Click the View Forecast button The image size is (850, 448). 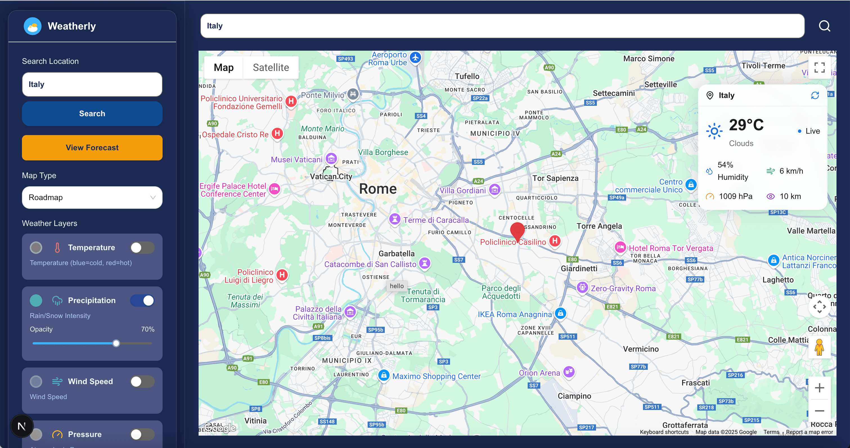[x=92, y=147]
